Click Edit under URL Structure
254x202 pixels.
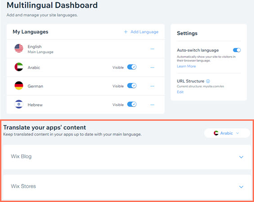[180, 92]
